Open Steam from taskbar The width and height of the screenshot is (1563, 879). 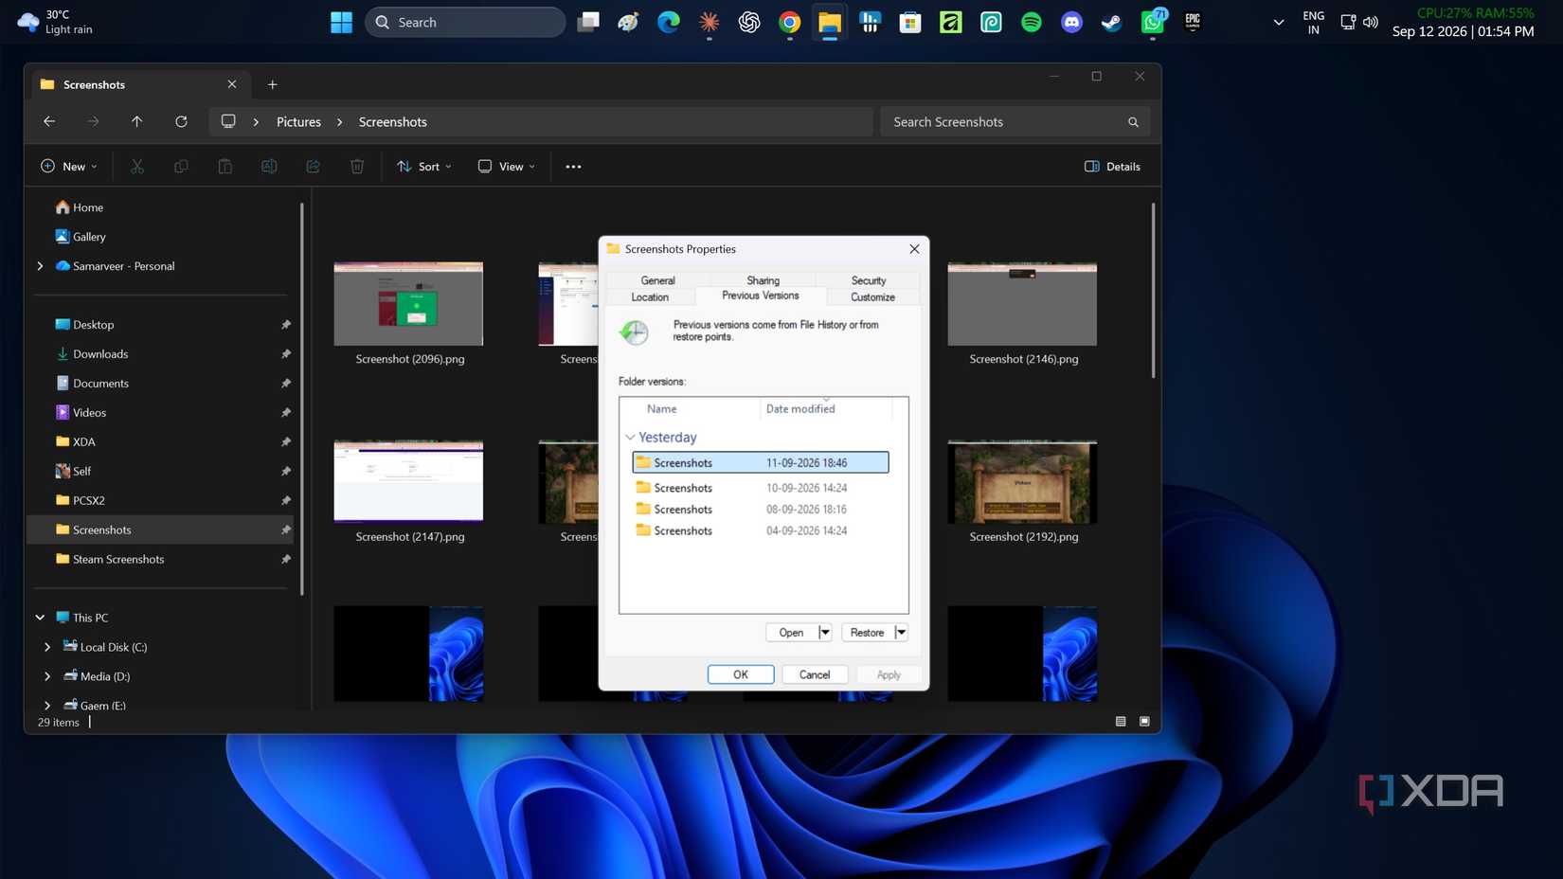(1111, 22)
